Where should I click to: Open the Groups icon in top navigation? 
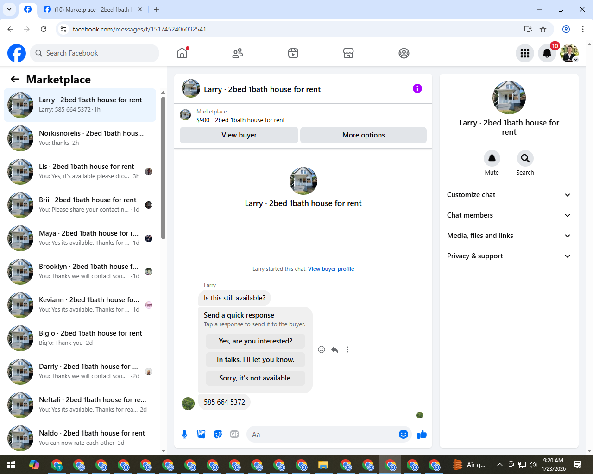click(x=404, y=53)
